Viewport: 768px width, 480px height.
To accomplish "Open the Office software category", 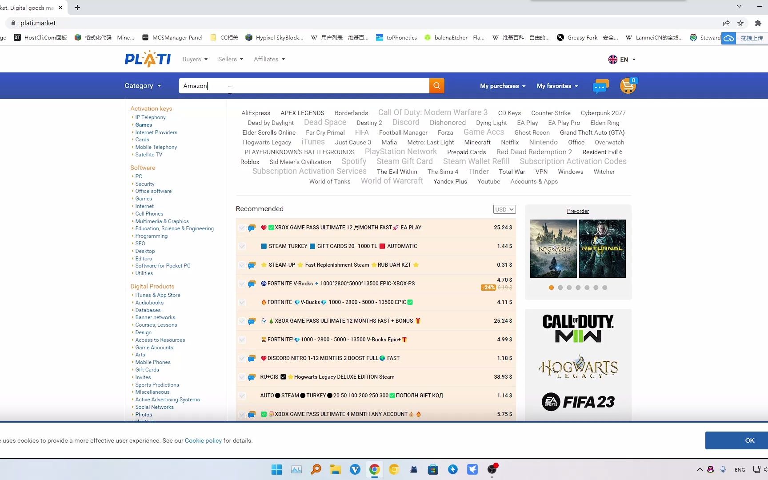I will (153, 191).
